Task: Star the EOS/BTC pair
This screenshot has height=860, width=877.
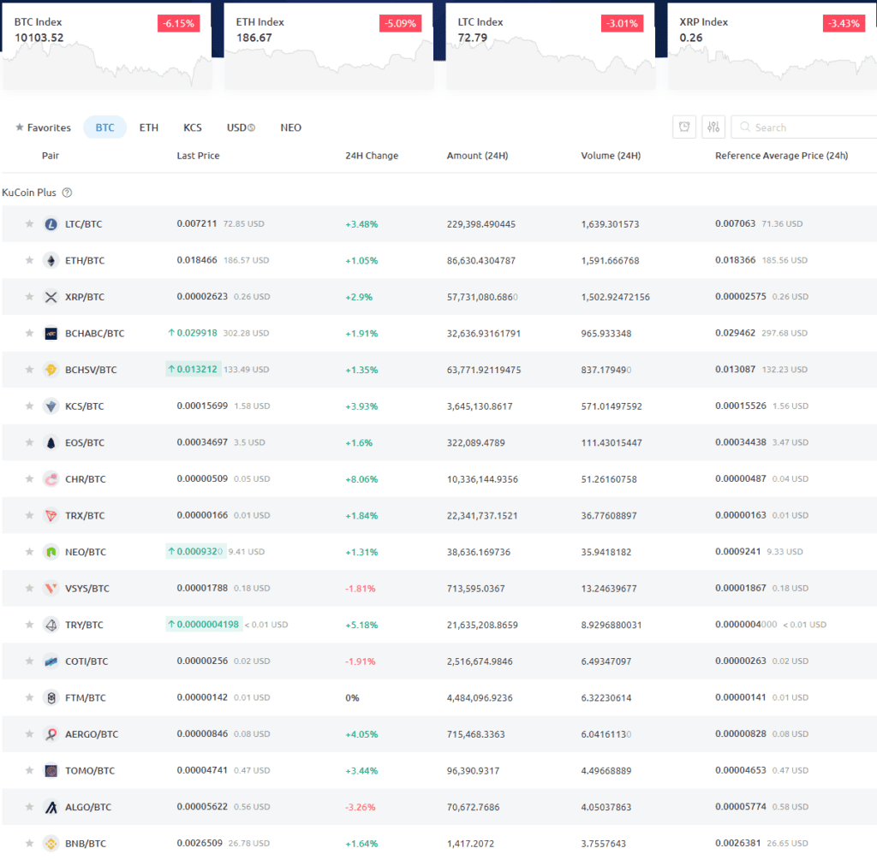Action: tap(29, 442)
